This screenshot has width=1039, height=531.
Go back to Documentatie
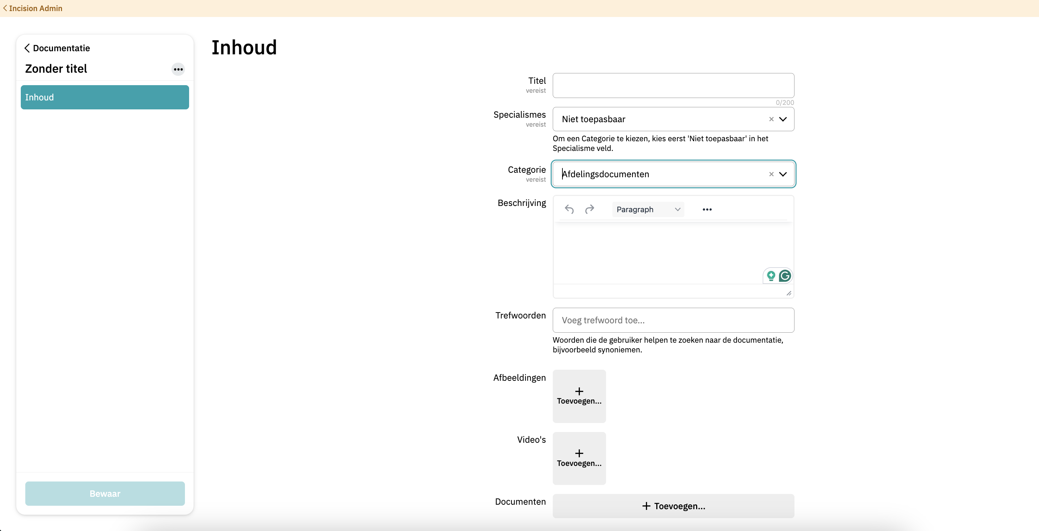pyautogui.click(x=57, y=48)
